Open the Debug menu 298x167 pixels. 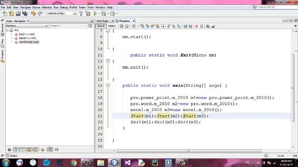64,7
